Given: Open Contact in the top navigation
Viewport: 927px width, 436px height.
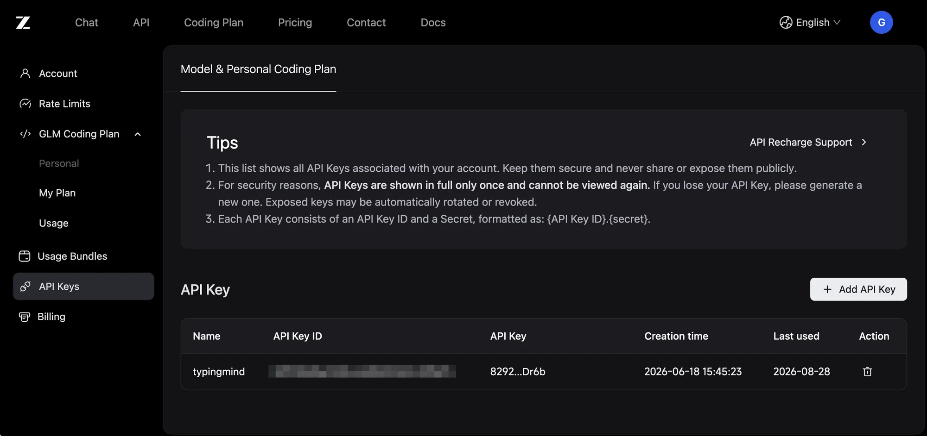Looking at the screenshot, I should click(x=366, y=22).
